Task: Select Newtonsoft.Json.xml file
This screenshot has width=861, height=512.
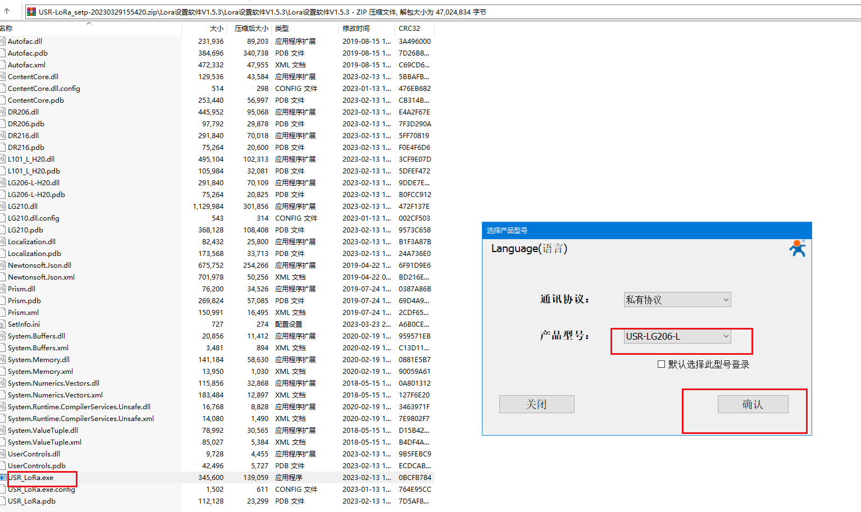Action: tap(41, 277)
